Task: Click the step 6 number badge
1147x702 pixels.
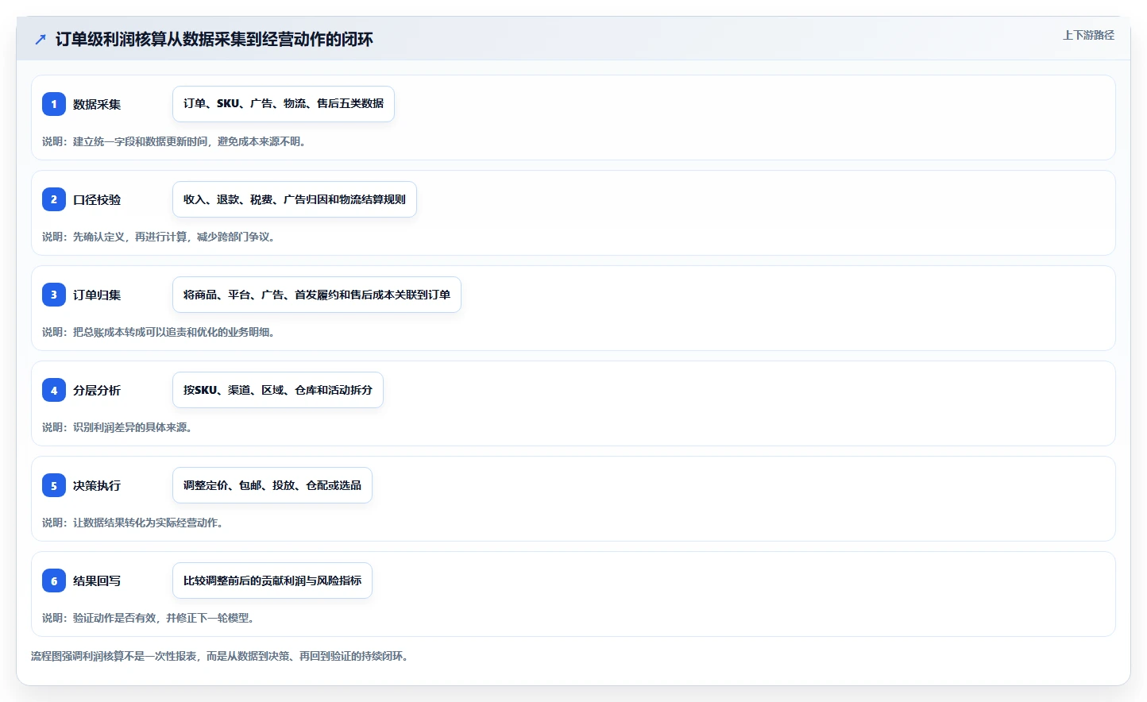Action: pyautogui.click(x=54, y=580)
